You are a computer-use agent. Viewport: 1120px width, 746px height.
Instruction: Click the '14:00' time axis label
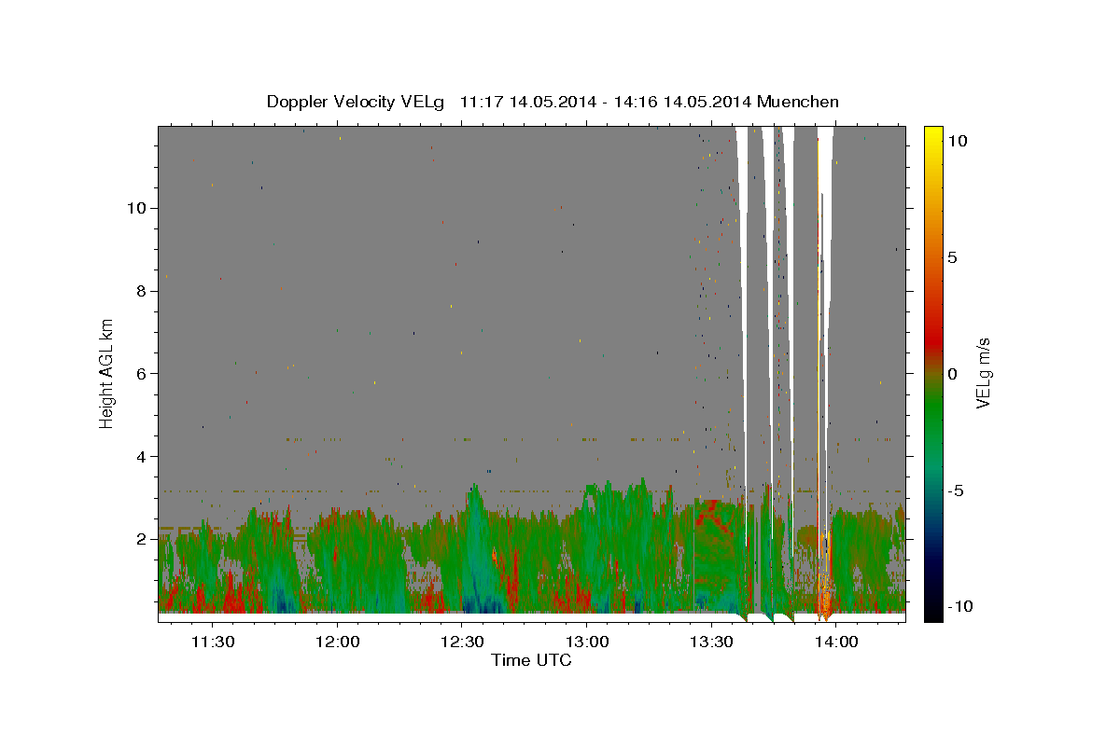(x=836, y=642)
